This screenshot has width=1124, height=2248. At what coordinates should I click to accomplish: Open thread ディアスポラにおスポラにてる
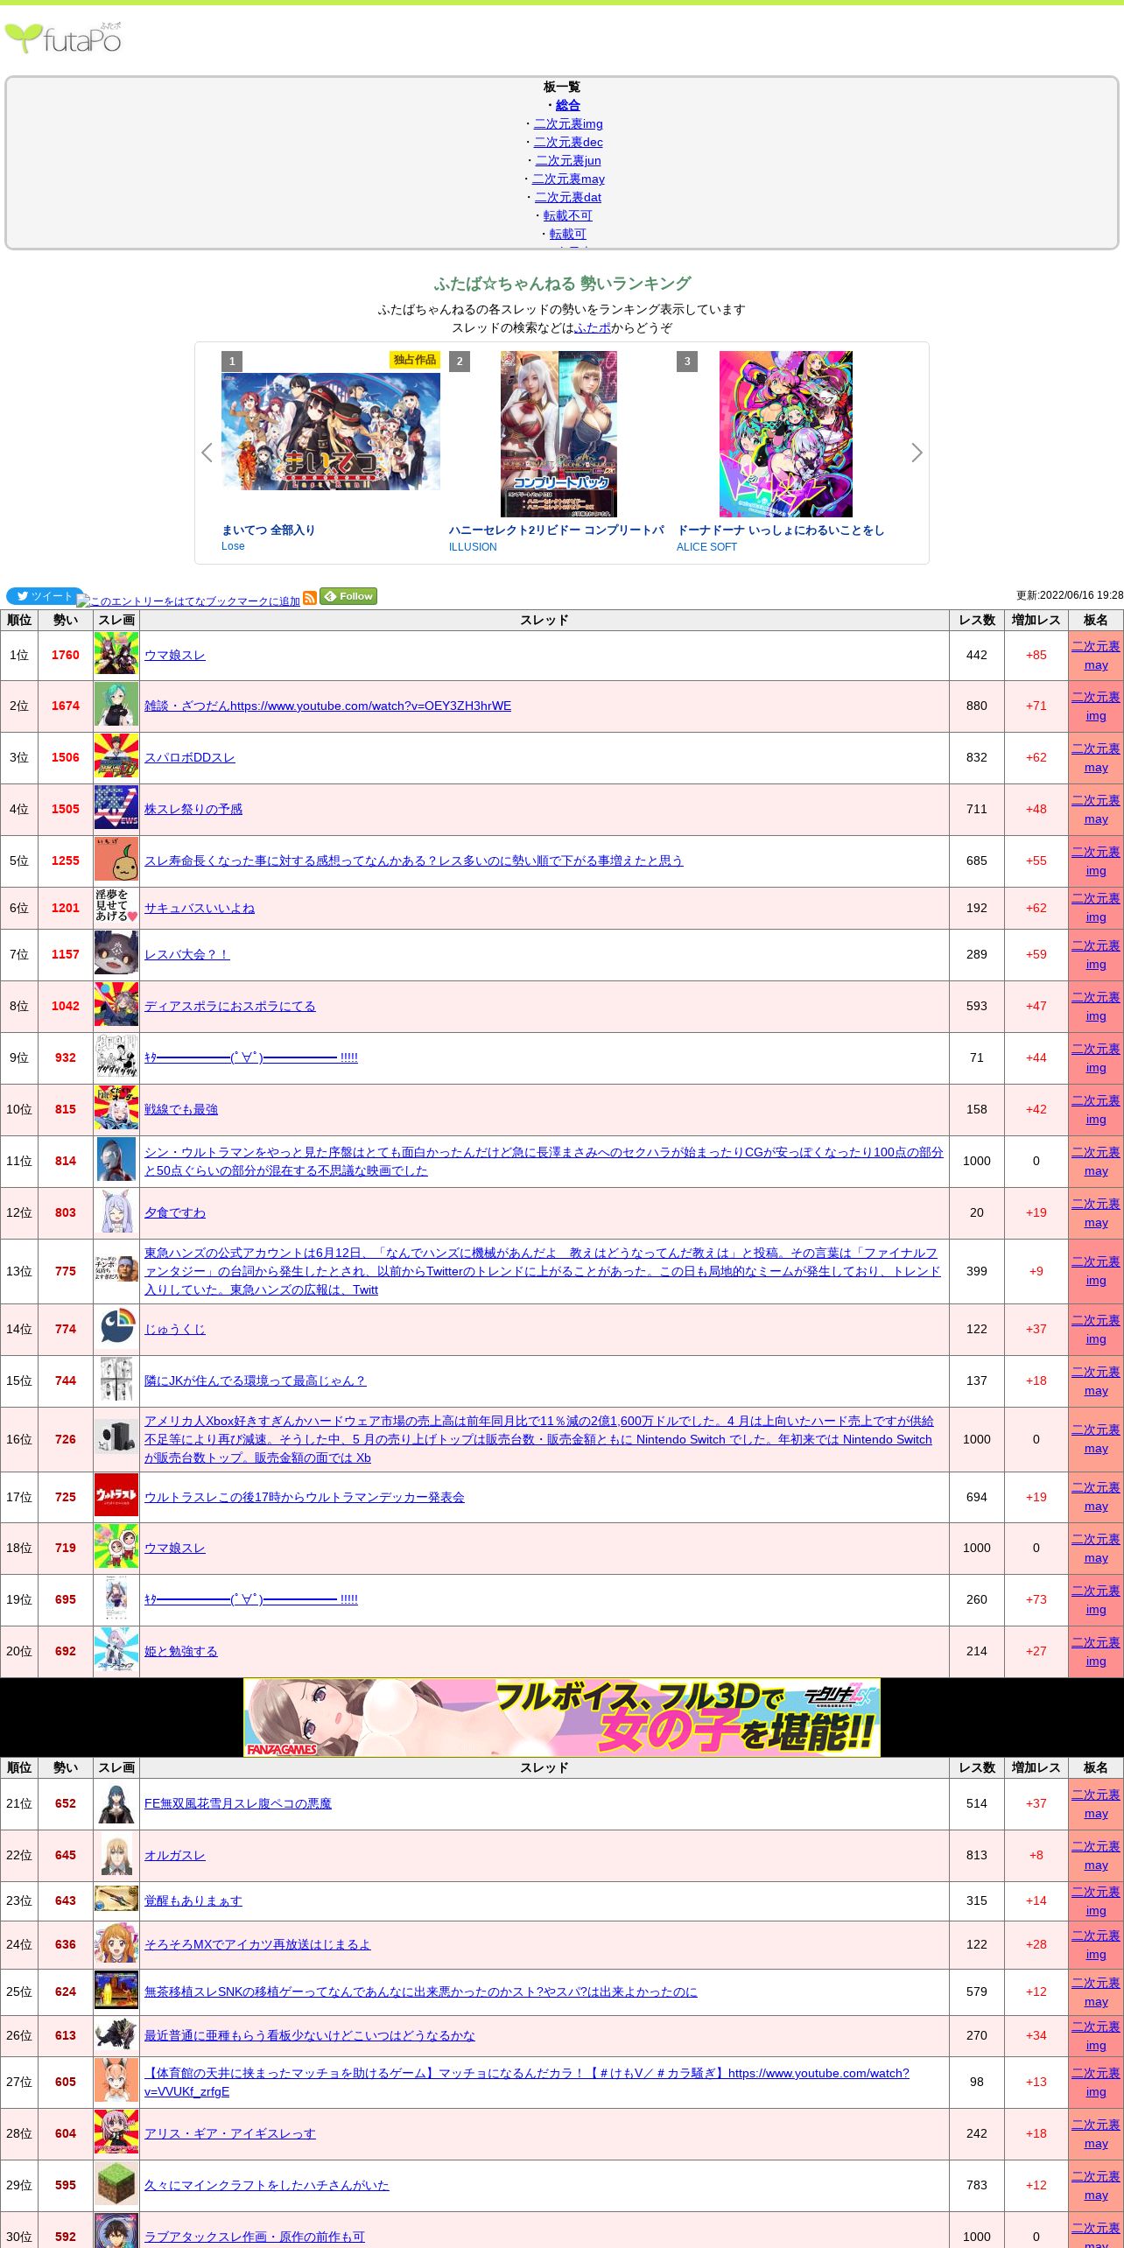230,1006
